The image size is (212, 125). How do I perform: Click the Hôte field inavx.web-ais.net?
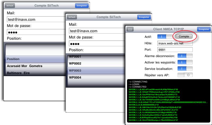pos(175,43)
